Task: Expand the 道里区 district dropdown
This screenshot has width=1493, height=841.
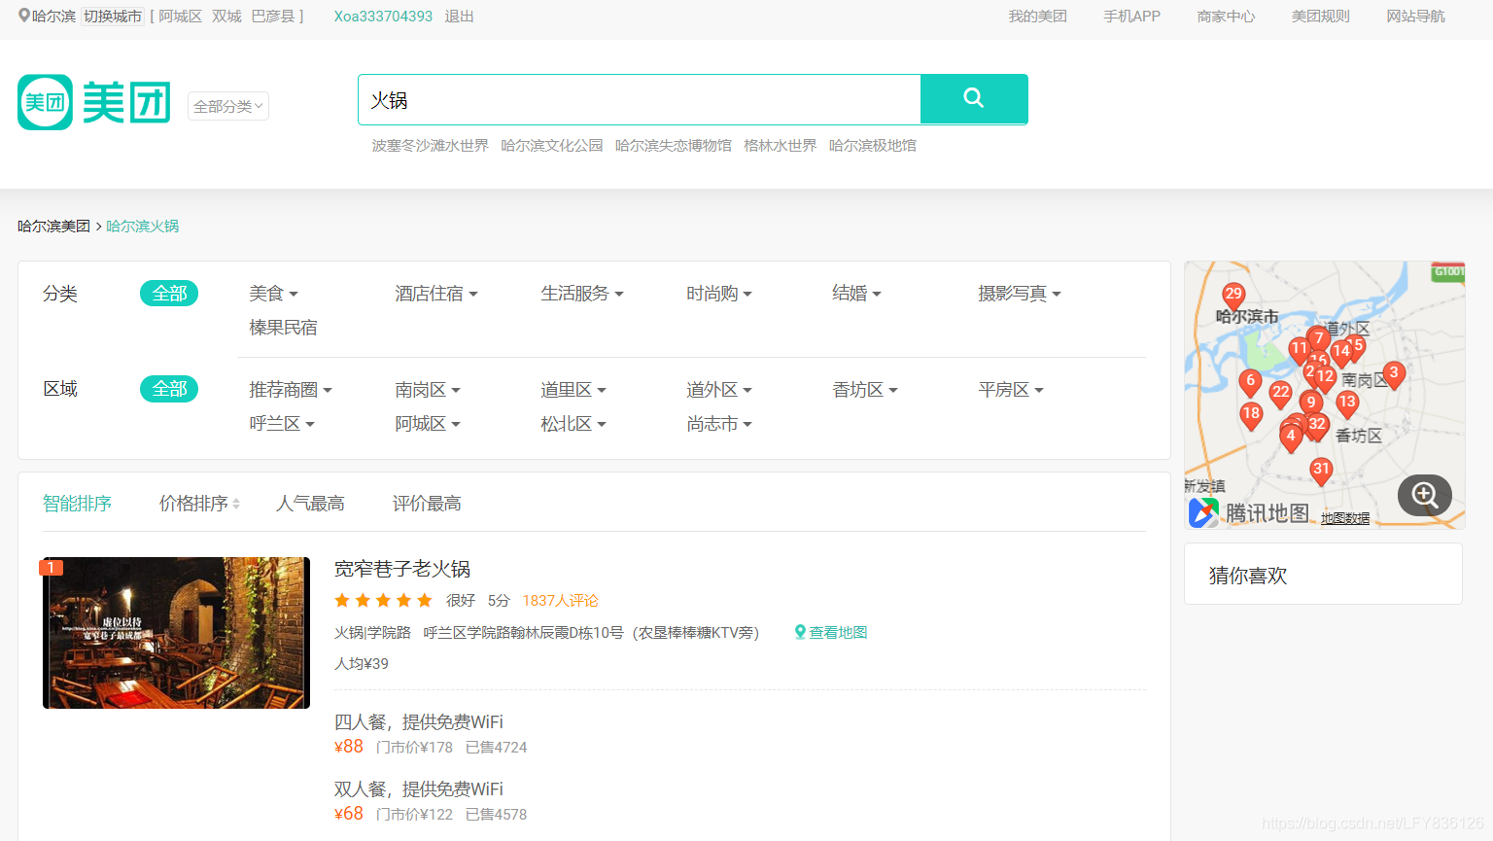Action: (573, 390)
